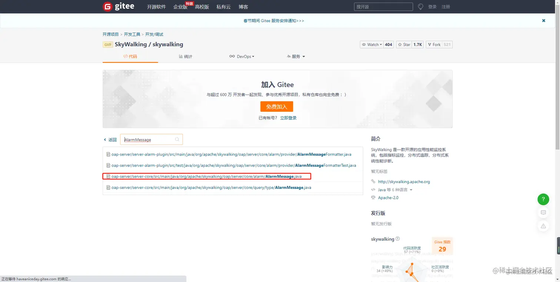Click the file icon beside AlarmMessageFormatterTest.java

[x=108, y=165]
